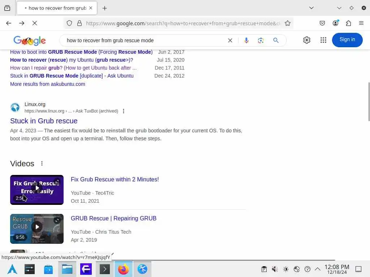This screenshot has height=277, width=370.
Task: Open the application launcher in taskbar
Action: coord(12,269)
